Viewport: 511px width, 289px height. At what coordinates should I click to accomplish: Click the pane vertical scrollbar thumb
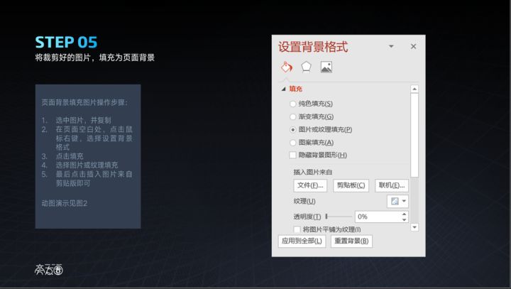414,135
